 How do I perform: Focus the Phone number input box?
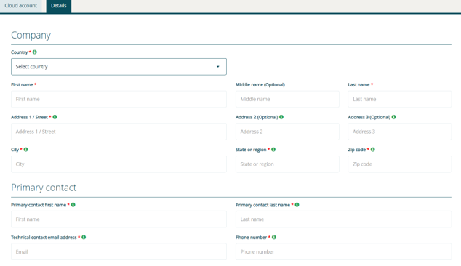(343, 251)
